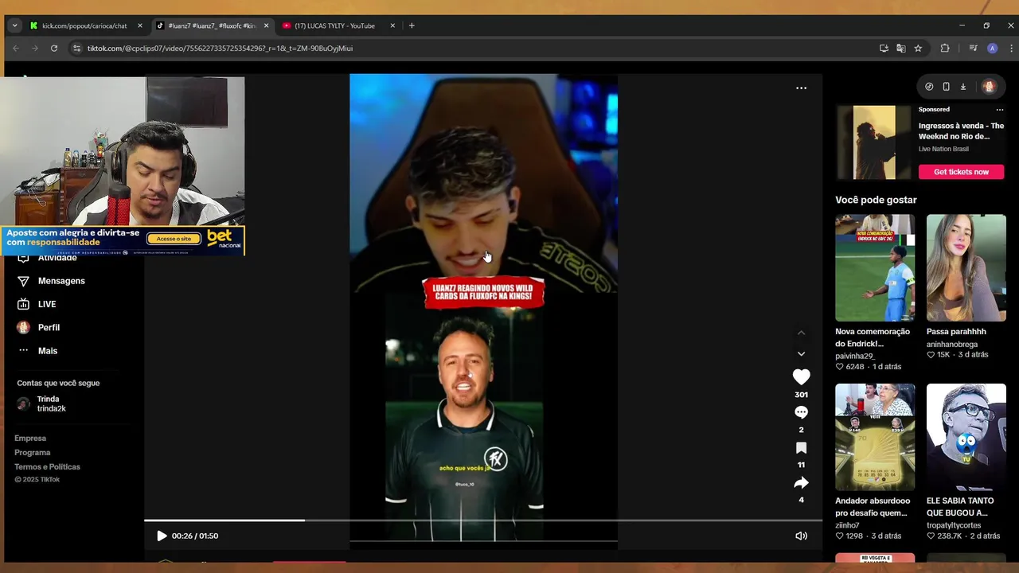Click the LIVE camera icon
The height and width of the screenshot is (573, 1019).
23,304
